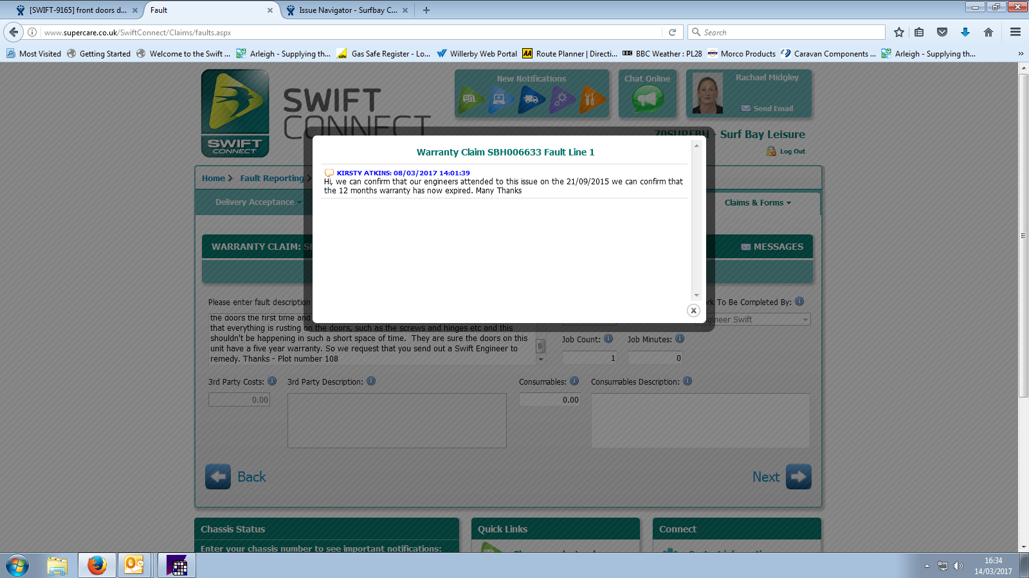Screen dimensions: 1029x578
Task: Open the Willerby Web Portal bookmark
Action: pos(477,54)
